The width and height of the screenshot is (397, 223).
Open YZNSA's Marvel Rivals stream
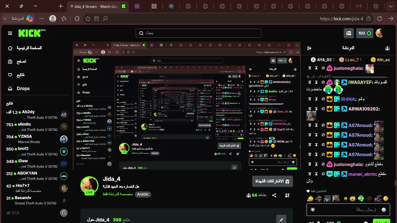pos(37,139)
